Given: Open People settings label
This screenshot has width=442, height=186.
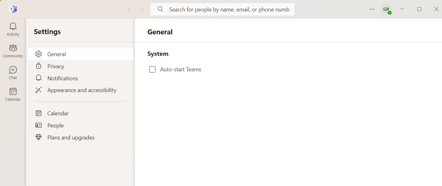Looking at the screenshot, I should tap(56, 125).
